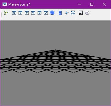Close the Mayavi Scene 1 window
The height and width of the screenshot is (106, 111).
pyautogui.click(x=104, y=4)
